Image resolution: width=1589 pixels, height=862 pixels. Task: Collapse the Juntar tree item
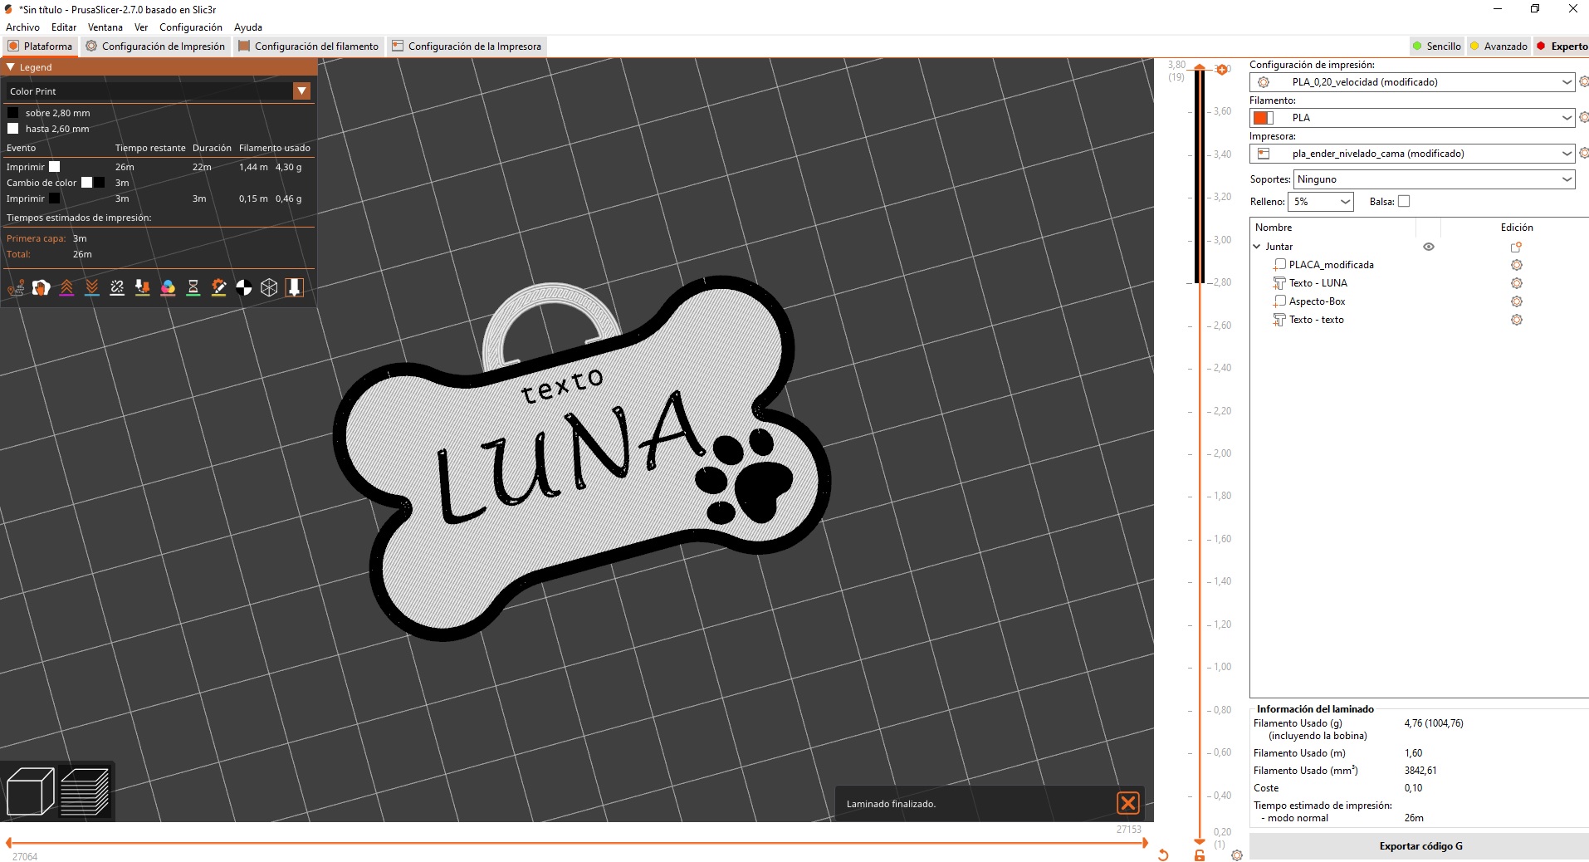tap(1257, 246)
